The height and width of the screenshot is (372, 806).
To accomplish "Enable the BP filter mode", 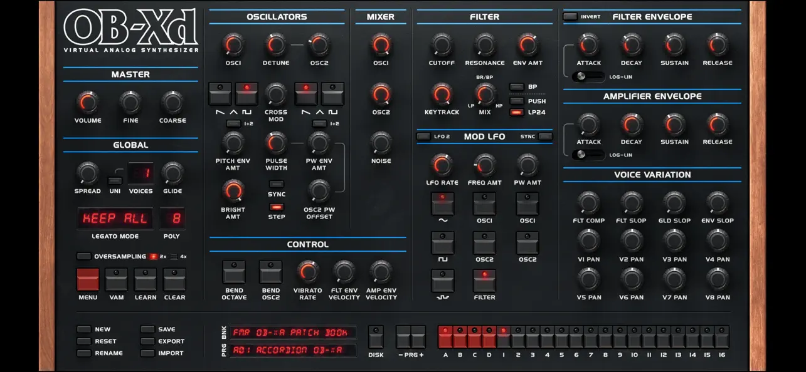I will [516, 87].
